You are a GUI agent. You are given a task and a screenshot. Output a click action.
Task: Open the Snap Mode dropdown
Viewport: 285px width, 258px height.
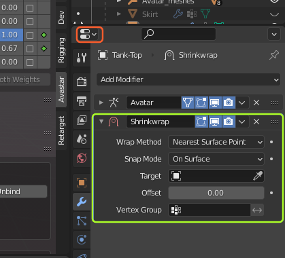pyautogui.click(x=216, y=159)
